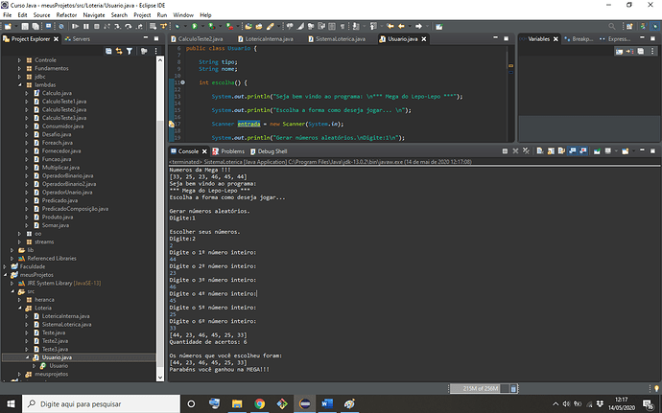
Task: Click Clear Console icon
Action: [x=540, y=151]
